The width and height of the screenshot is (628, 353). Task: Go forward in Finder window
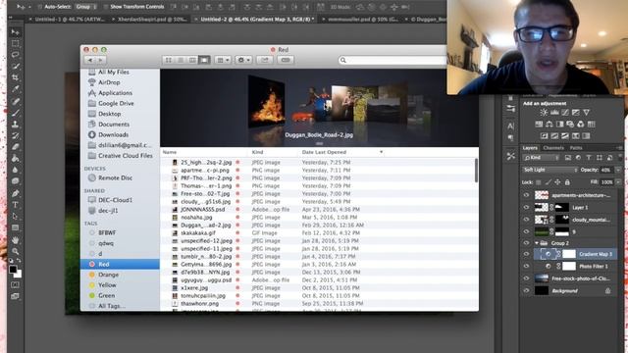pos(100,60)
